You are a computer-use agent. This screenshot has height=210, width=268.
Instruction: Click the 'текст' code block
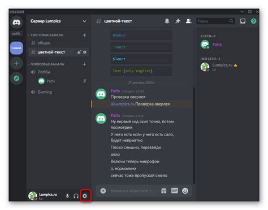pos(141,47)
